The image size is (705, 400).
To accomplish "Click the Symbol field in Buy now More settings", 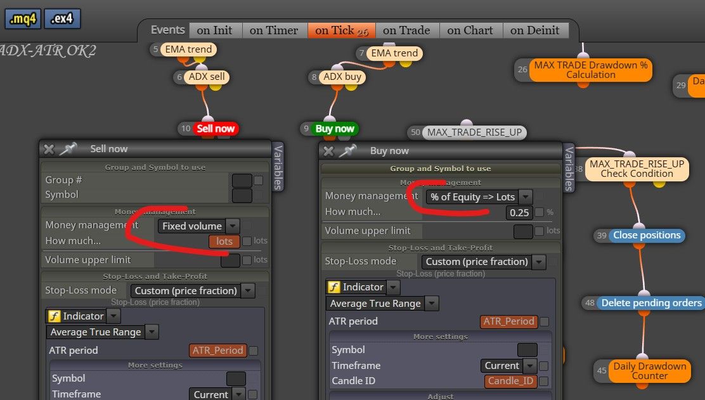I will point(527,350).
